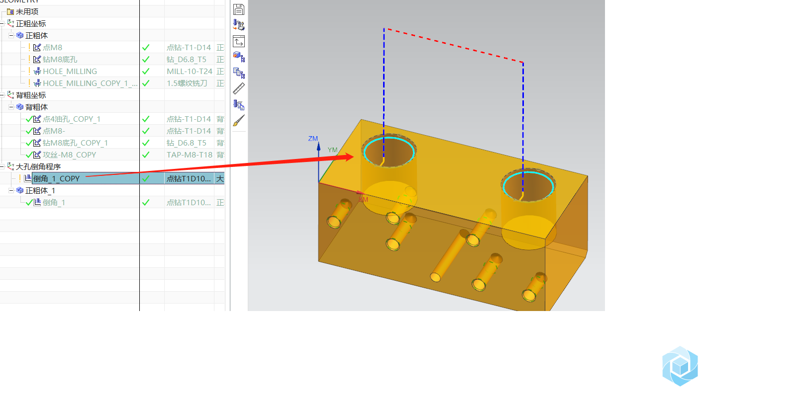Click the cube icon beside 背粗体
The image size is (803, 393).
click(20, 107)
